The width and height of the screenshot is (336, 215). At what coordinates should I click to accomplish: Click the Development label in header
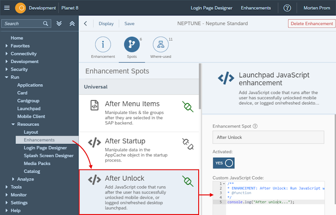[x=42, y=8]
